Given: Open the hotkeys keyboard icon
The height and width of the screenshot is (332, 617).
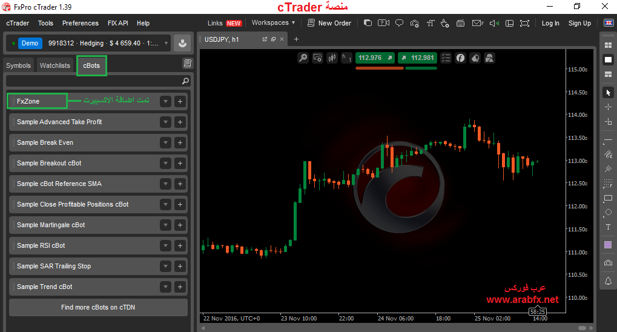Looking at the screenshot, I should [x=460, y=23].
